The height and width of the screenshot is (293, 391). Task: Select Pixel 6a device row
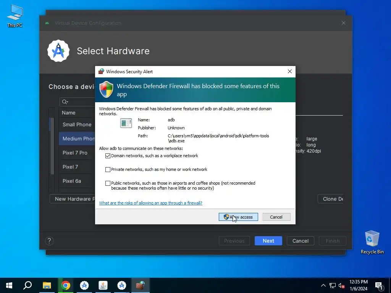pyautogui.click(x=77, y=181)
